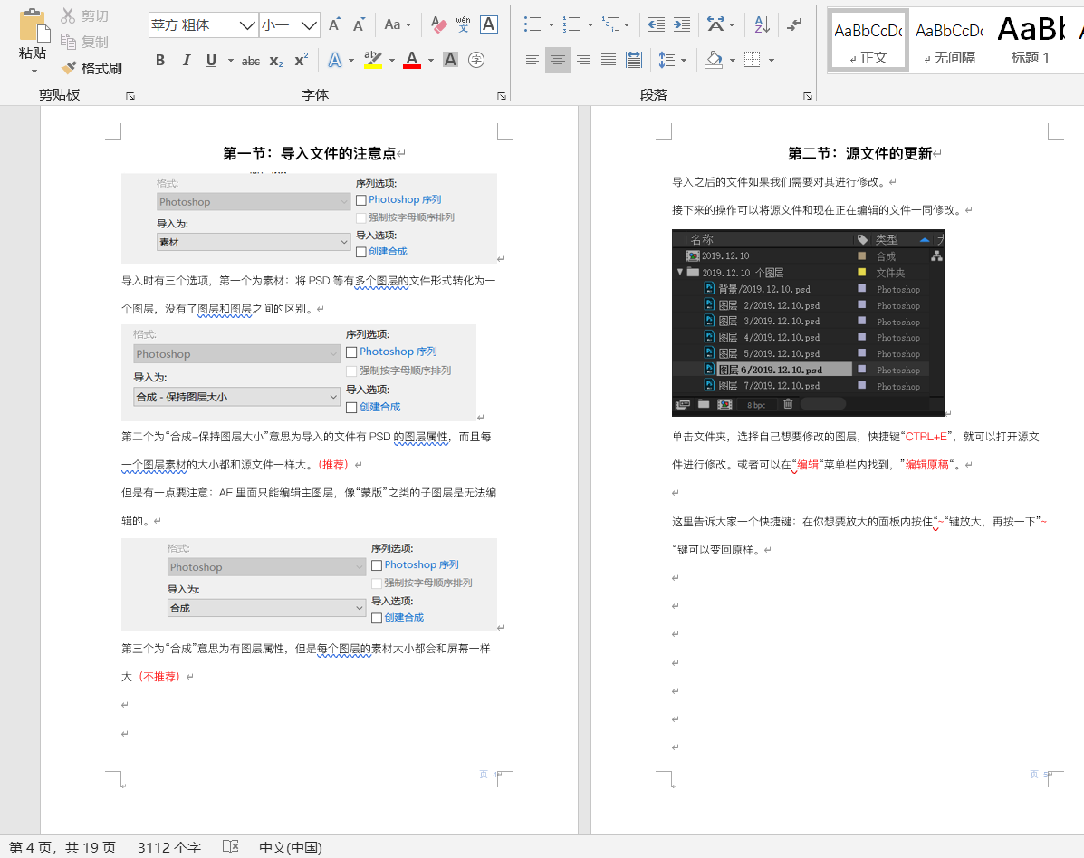Open the Change Case (Aa) dropdown
This screenshot has height=858, width=1084.
(x=398, y=24)
